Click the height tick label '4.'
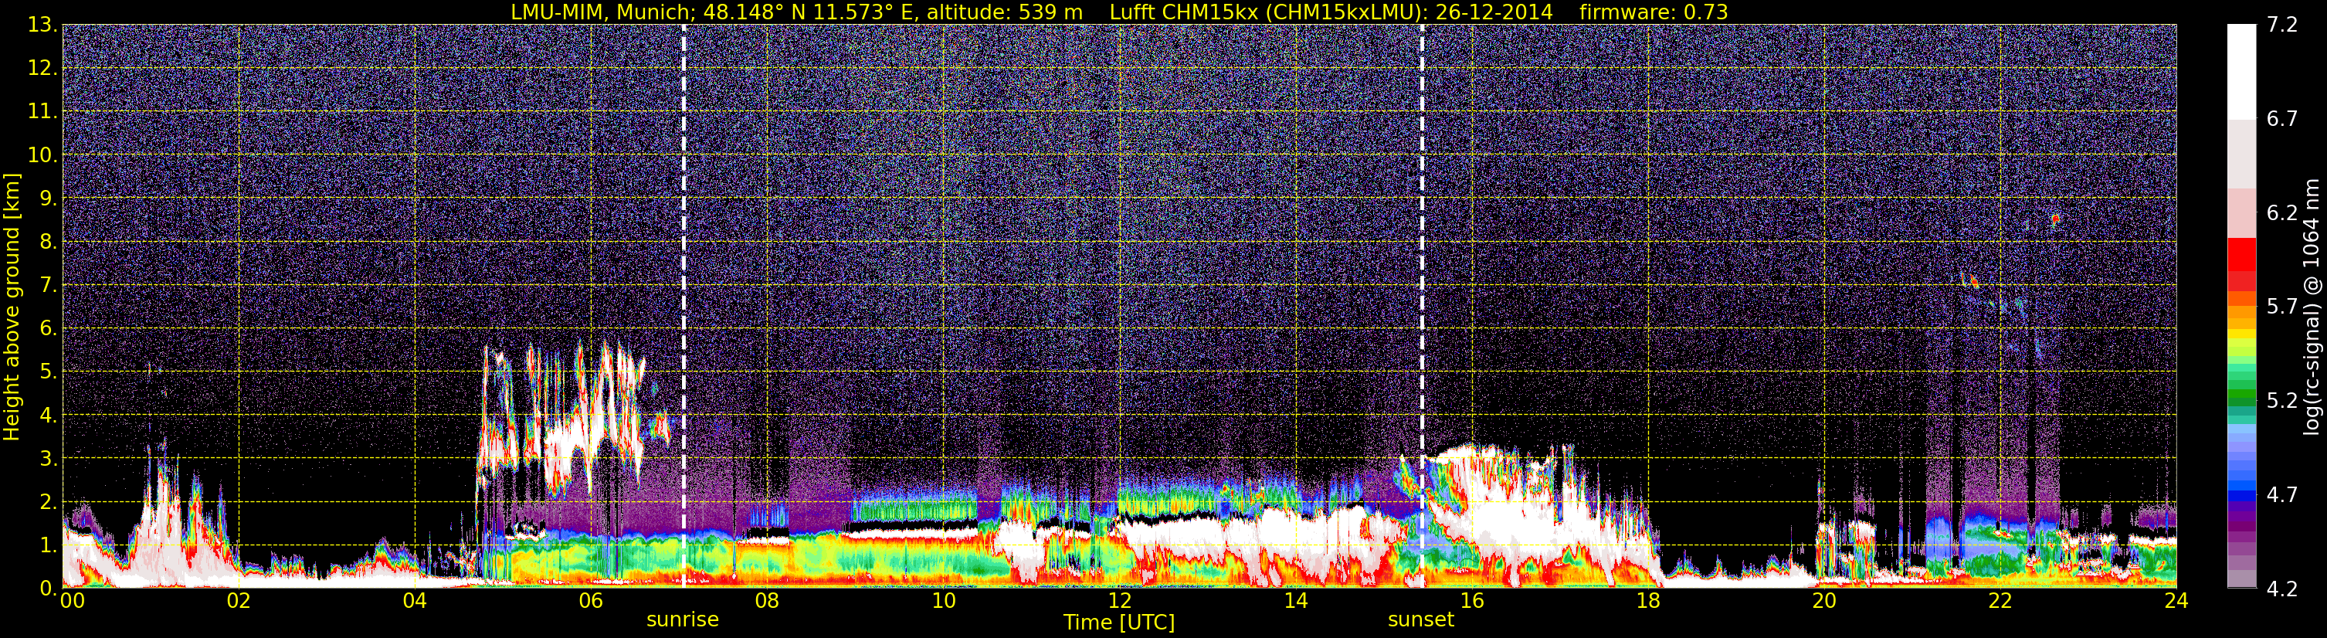 coord(48,416)
